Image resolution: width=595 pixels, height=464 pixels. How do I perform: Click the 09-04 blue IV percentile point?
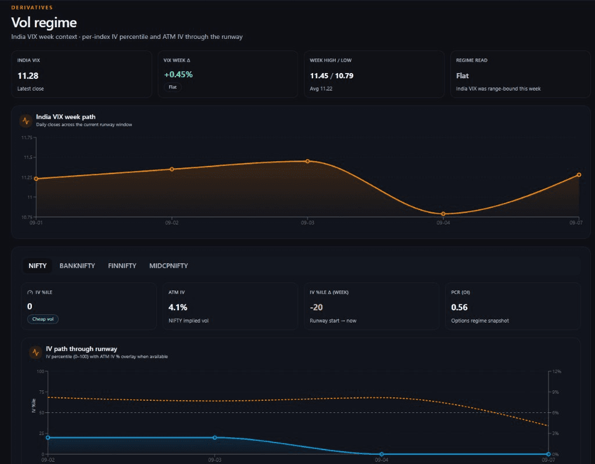(381, 454)
